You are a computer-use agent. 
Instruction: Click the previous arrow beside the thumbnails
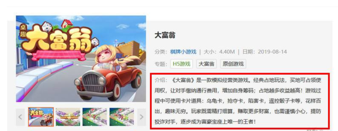click(20, 117)
